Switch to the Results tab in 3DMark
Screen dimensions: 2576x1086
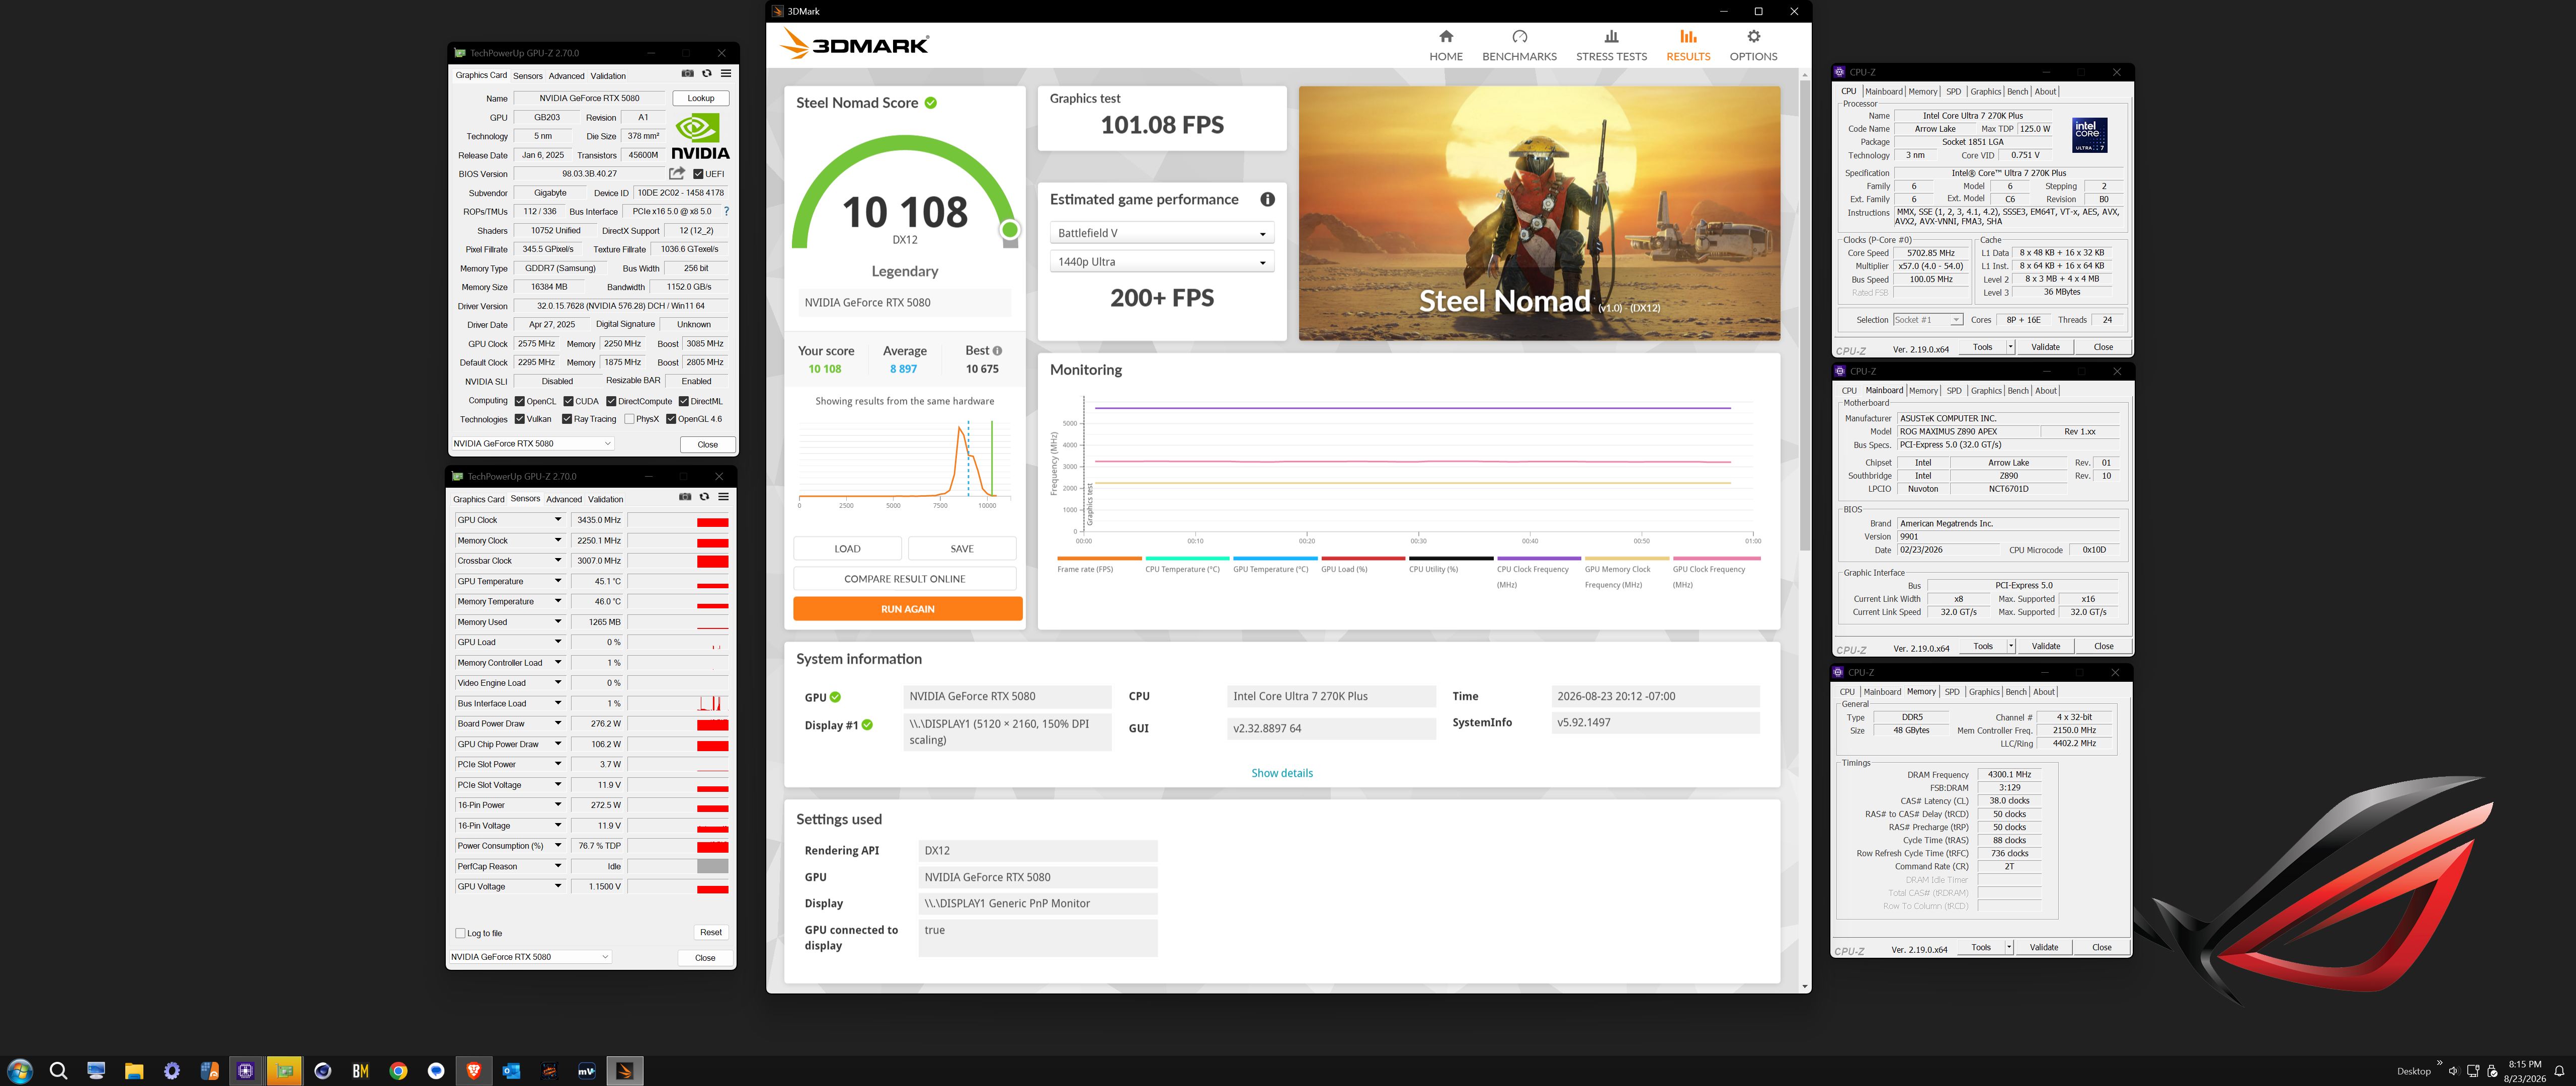pos(1688,45)
